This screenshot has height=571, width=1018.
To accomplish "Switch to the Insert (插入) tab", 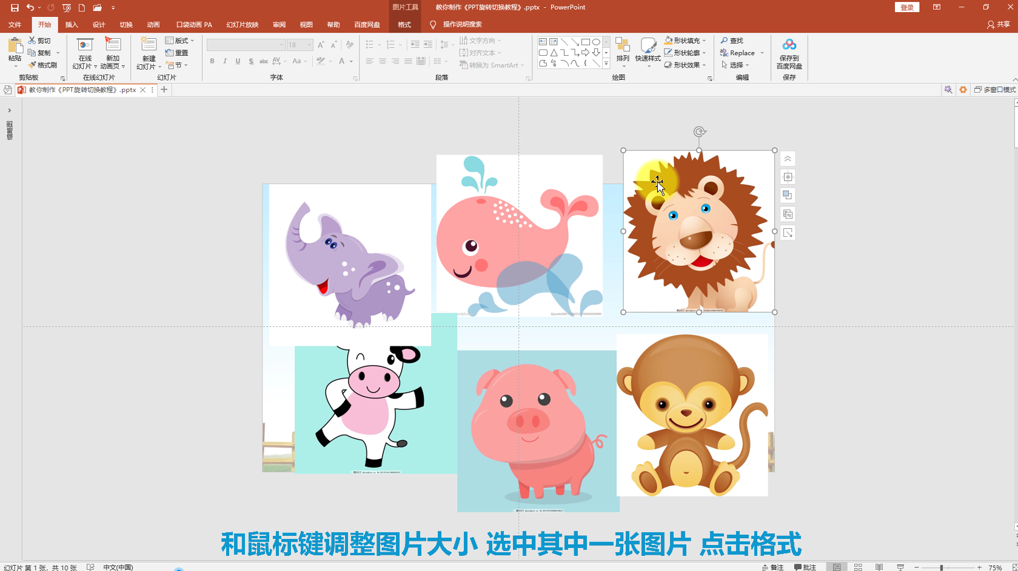I will [x=72, y=25].
